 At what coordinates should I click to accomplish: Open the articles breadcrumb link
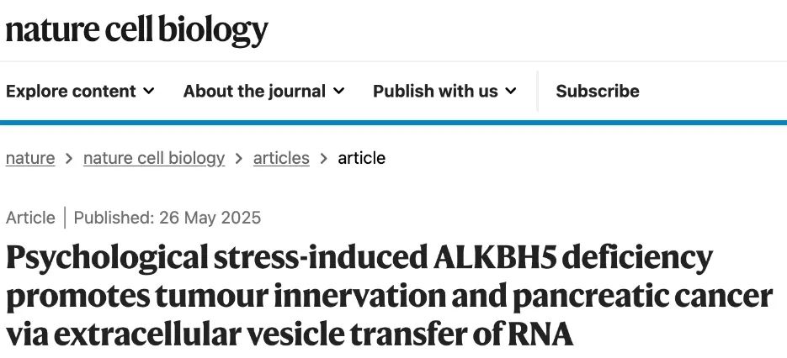coord(281,159)
